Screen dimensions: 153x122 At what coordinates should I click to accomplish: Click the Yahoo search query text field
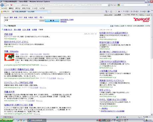(x=22, y=21)
